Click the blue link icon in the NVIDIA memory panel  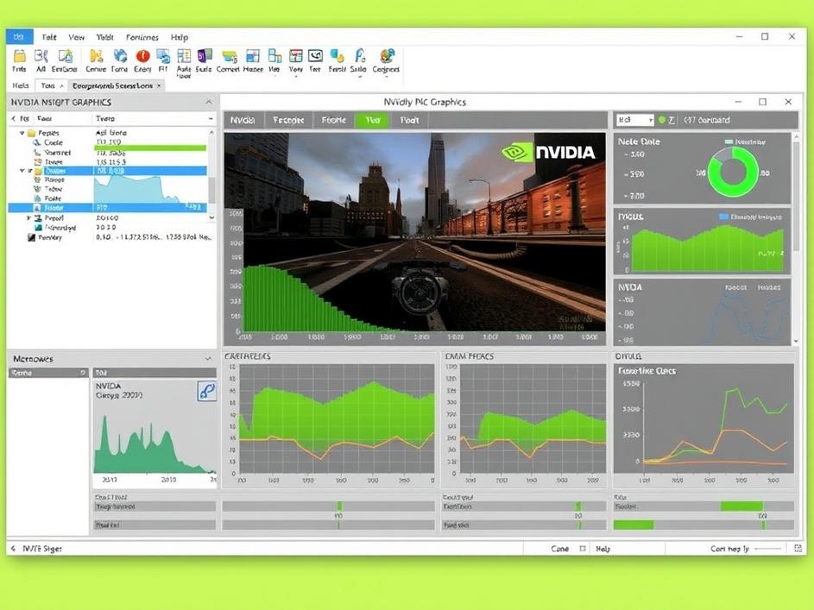(206, 391)
